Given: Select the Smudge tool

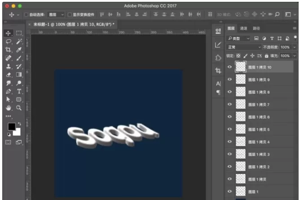Looking at the screenshot, I should tap(8, 83).
